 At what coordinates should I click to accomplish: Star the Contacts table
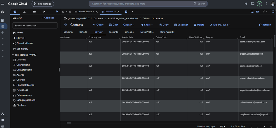pos(65,25)
